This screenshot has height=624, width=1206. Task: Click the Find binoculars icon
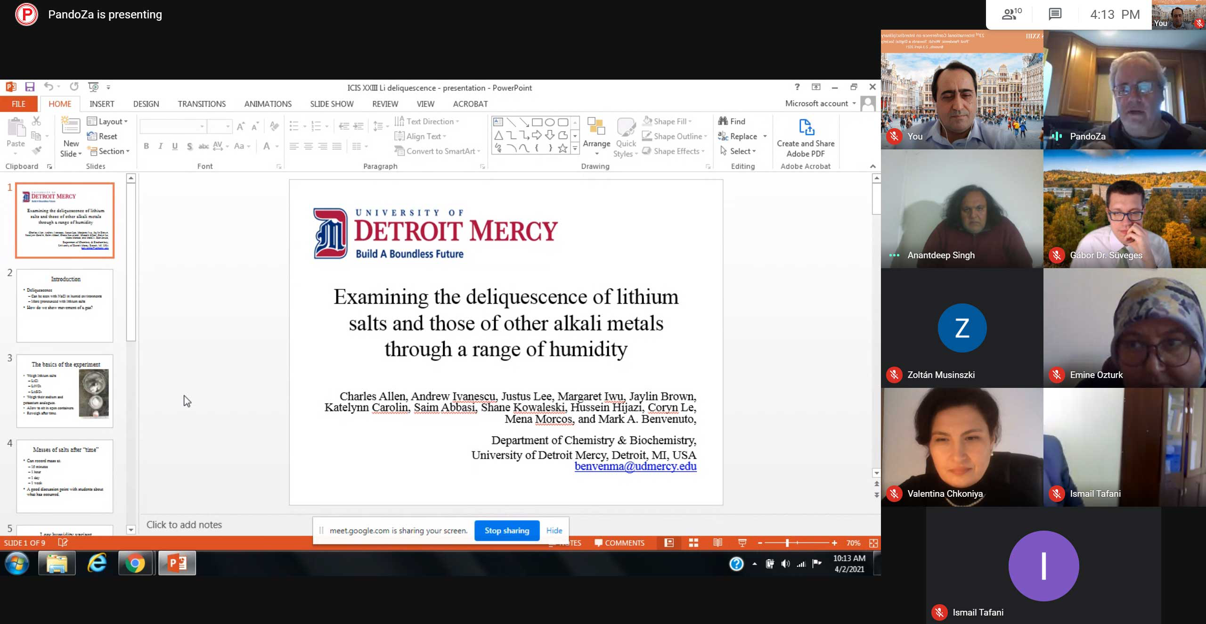pyautogui.click(x=723, y=121)
